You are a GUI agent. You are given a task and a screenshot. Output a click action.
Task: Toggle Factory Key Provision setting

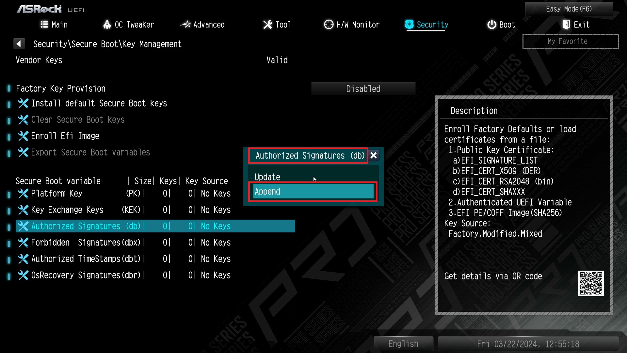click(363, 89)
